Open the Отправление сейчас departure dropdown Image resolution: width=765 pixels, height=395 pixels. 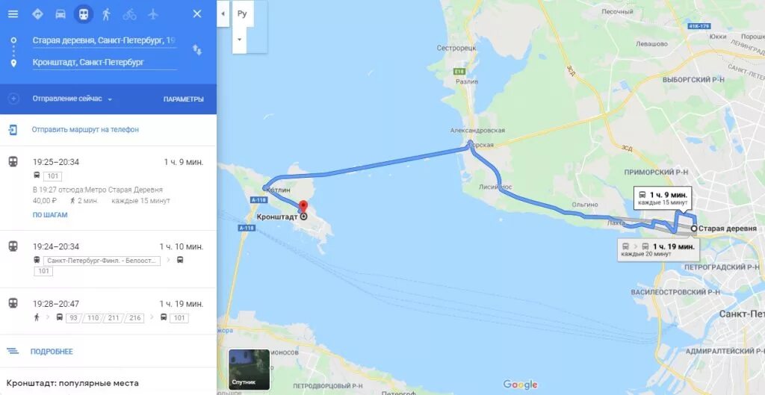pos(72,99)
